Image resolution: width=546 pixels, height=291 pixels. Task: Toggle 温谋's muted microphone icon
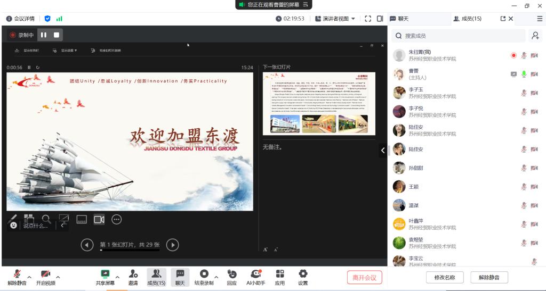[524, 205]
